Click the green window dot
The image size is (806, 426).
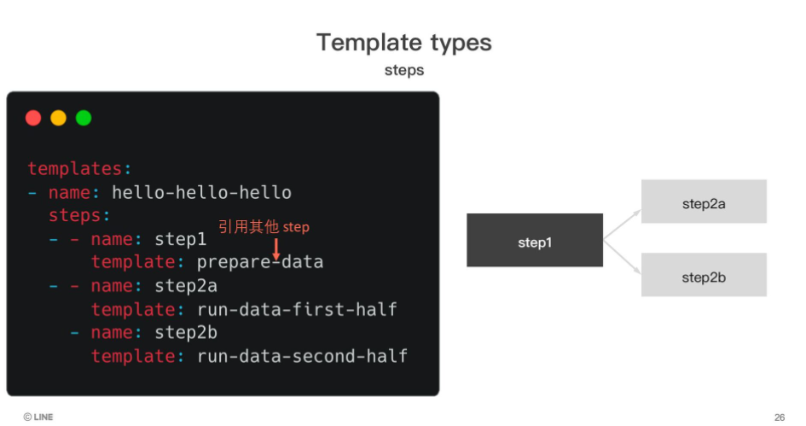click(x=84, y=118)
